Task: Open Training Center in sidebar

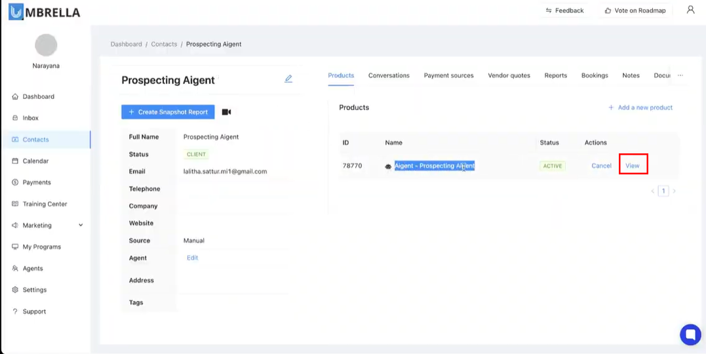Action: [45, 204]
